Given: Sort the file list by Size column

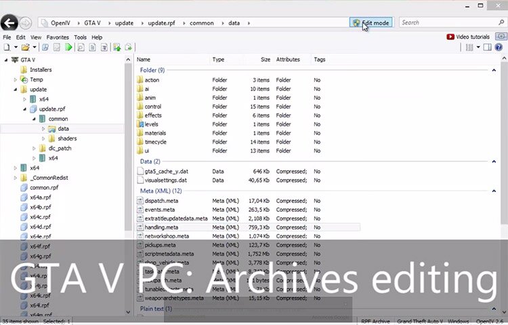Looking at the screenshot, I should click(263, 60).
